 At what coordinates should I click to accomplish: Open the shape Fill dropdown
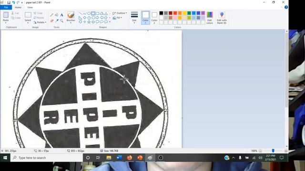[117, 18]
